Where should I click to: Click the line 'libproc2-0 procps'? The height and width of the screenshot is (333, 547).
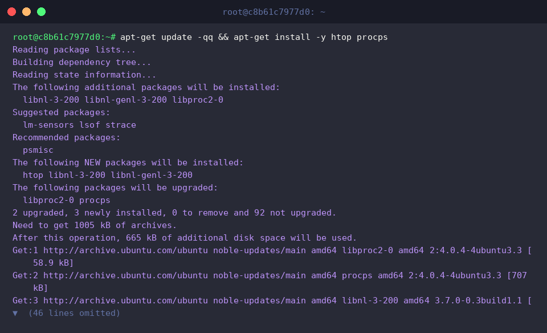pos(66,200)
